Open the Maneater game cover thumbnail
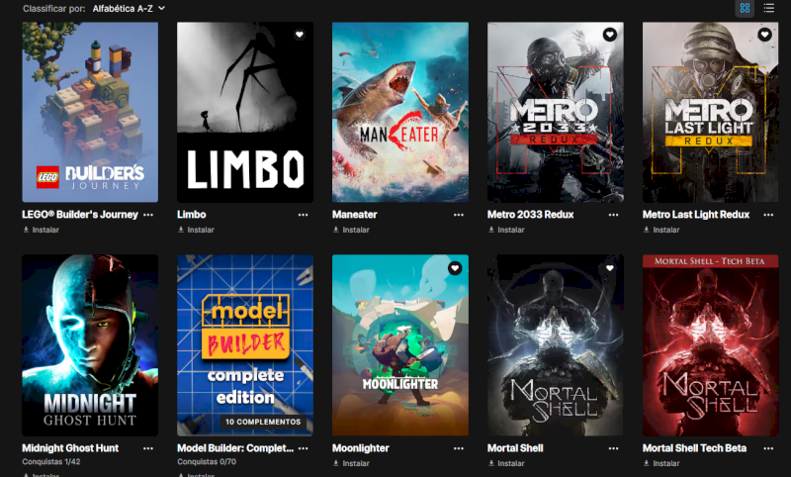This screenshot has width=791, height=477. [x=400, y=112]
